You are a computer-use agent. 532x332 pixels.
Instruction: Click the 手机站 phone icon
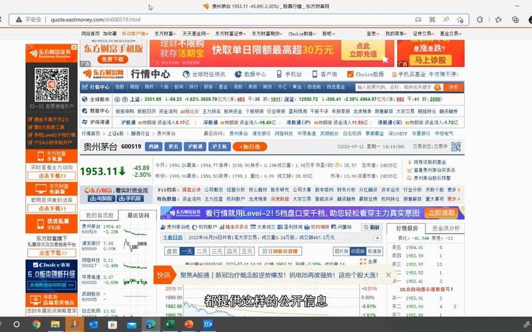click(279, 74)
